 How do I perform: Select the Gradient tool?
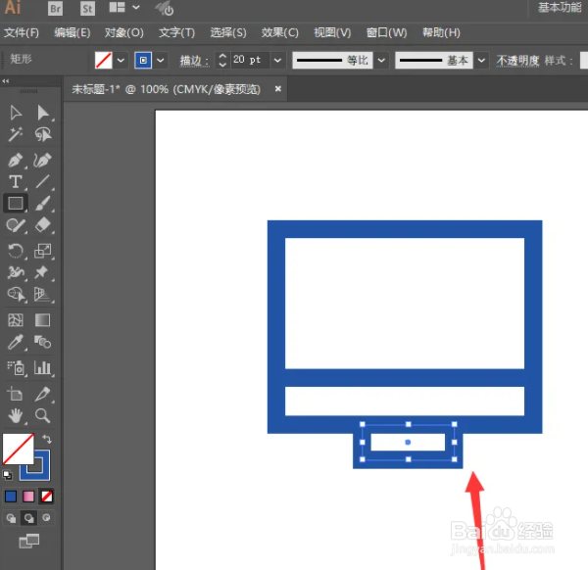coord(42,320)
